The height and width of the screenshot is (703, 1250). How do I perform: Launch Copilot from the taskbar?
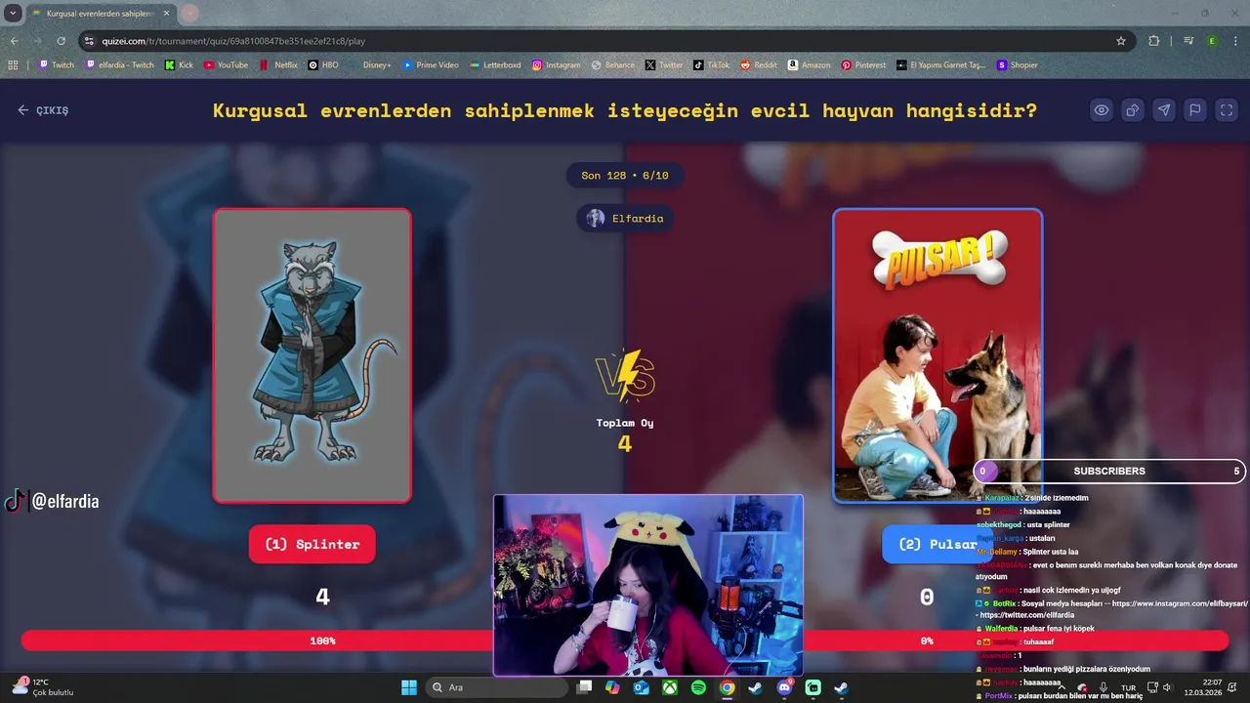(x=612, y=687)
